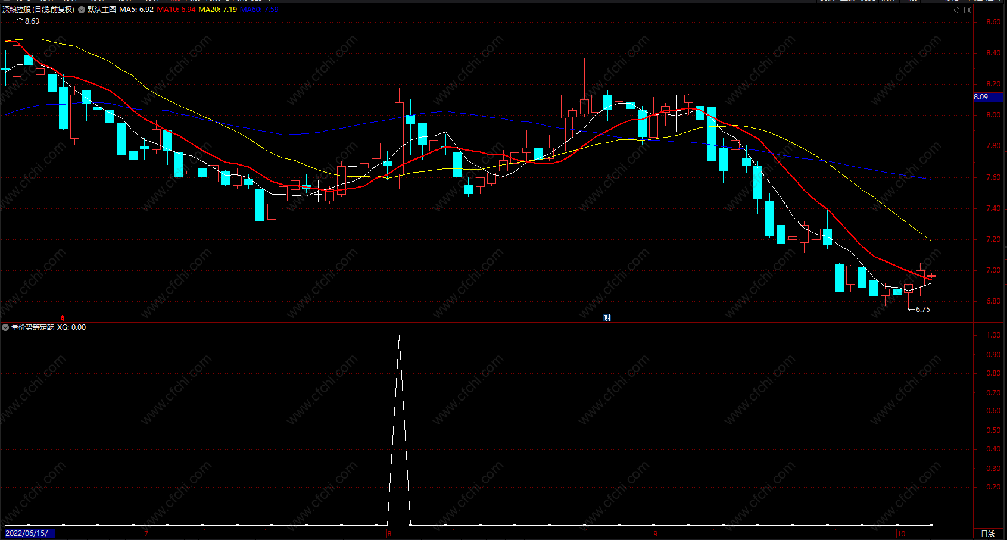
Task: Select the MA20: 7.19 indicator label
Action: (x=217, y=10)
